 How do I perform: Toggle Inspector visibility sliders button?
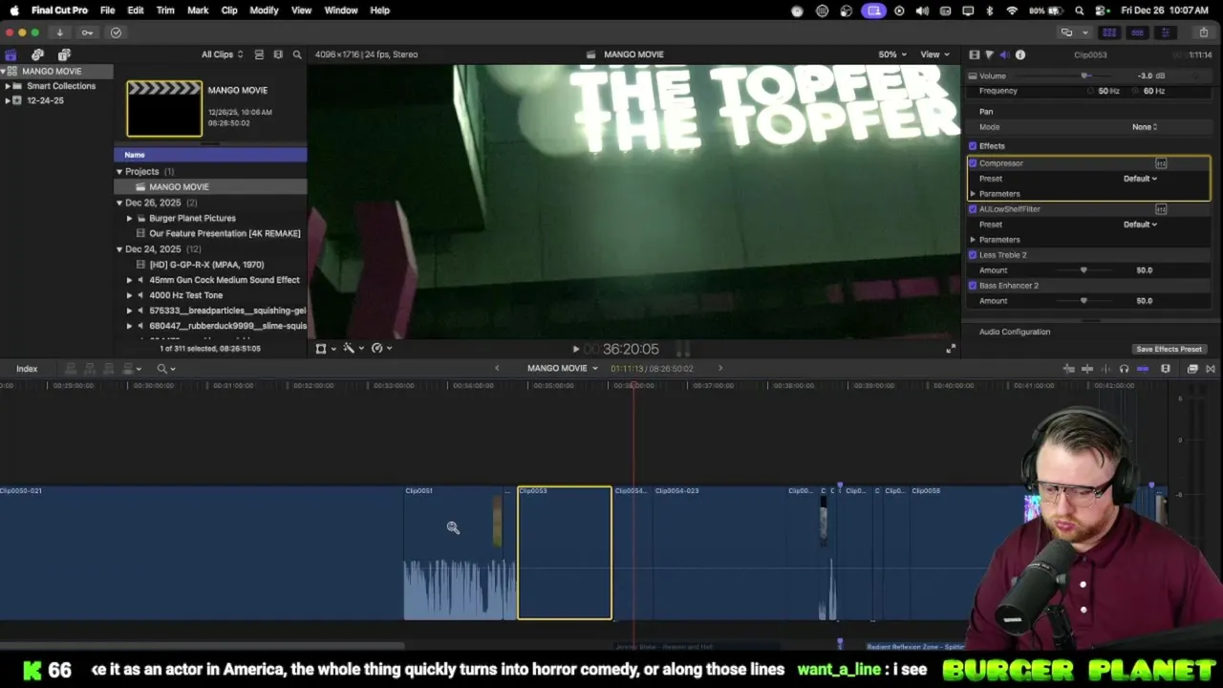pos(1165,32)
